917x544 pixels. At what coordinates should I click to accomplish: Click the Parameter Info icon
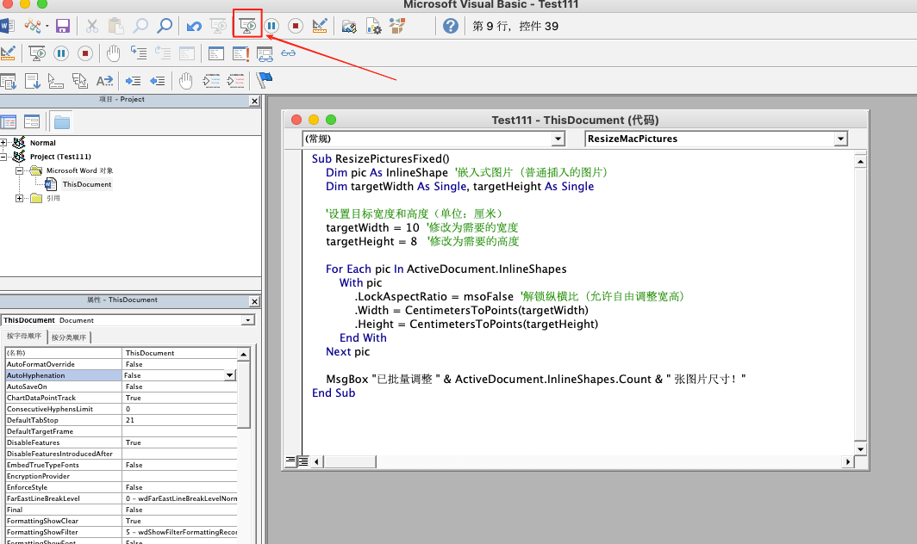[79, 81]
